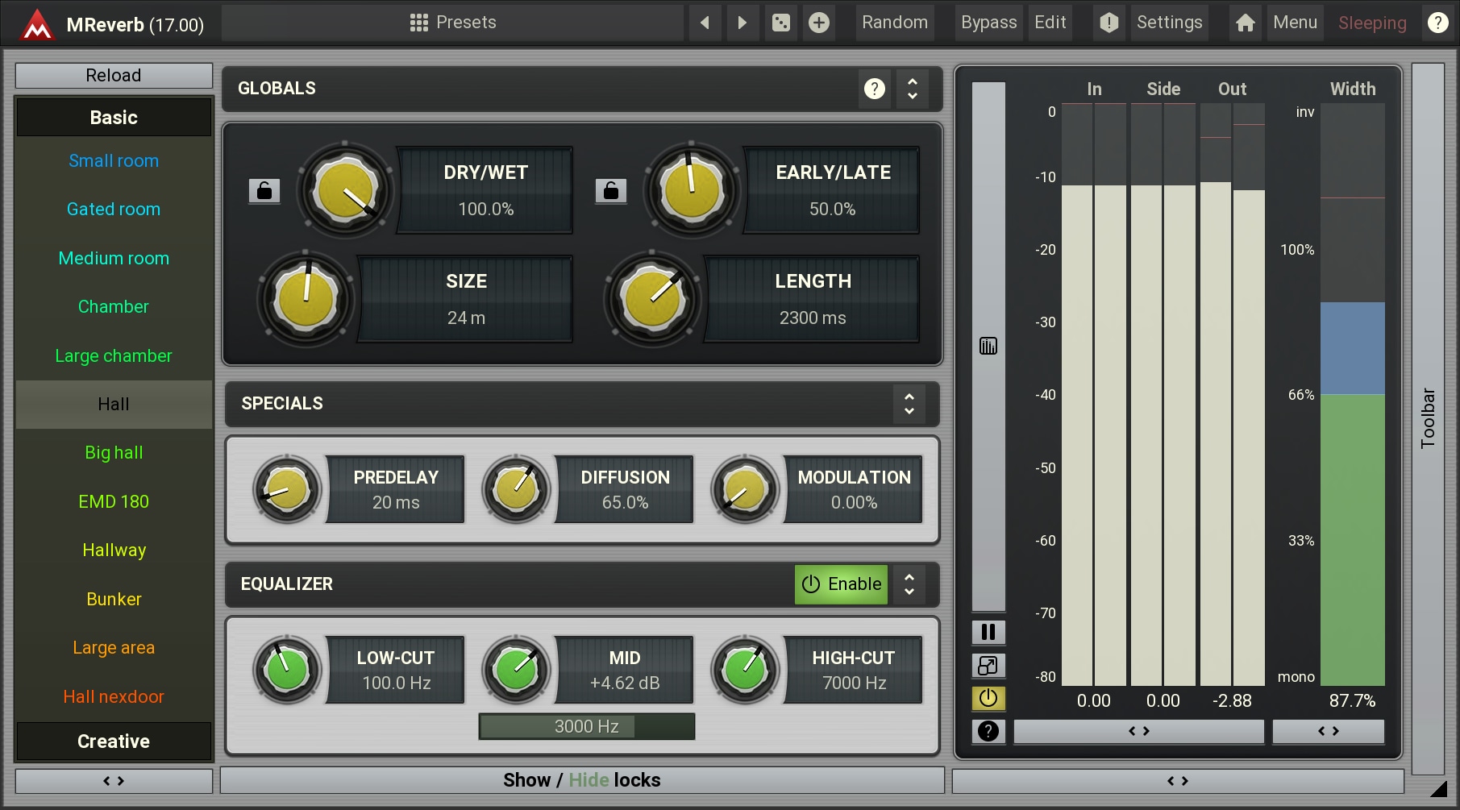Toggle the Equalizer Enable button
Viewport: 1460px width, 810px height.
coord(841,584)
